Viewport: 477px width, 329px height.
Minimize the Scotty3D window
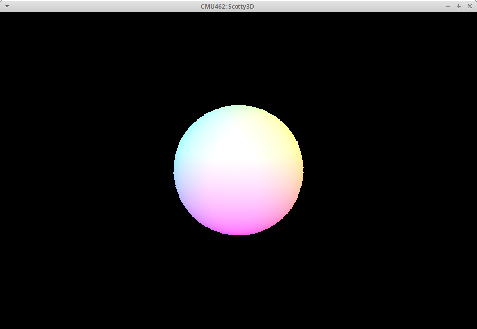447,6
